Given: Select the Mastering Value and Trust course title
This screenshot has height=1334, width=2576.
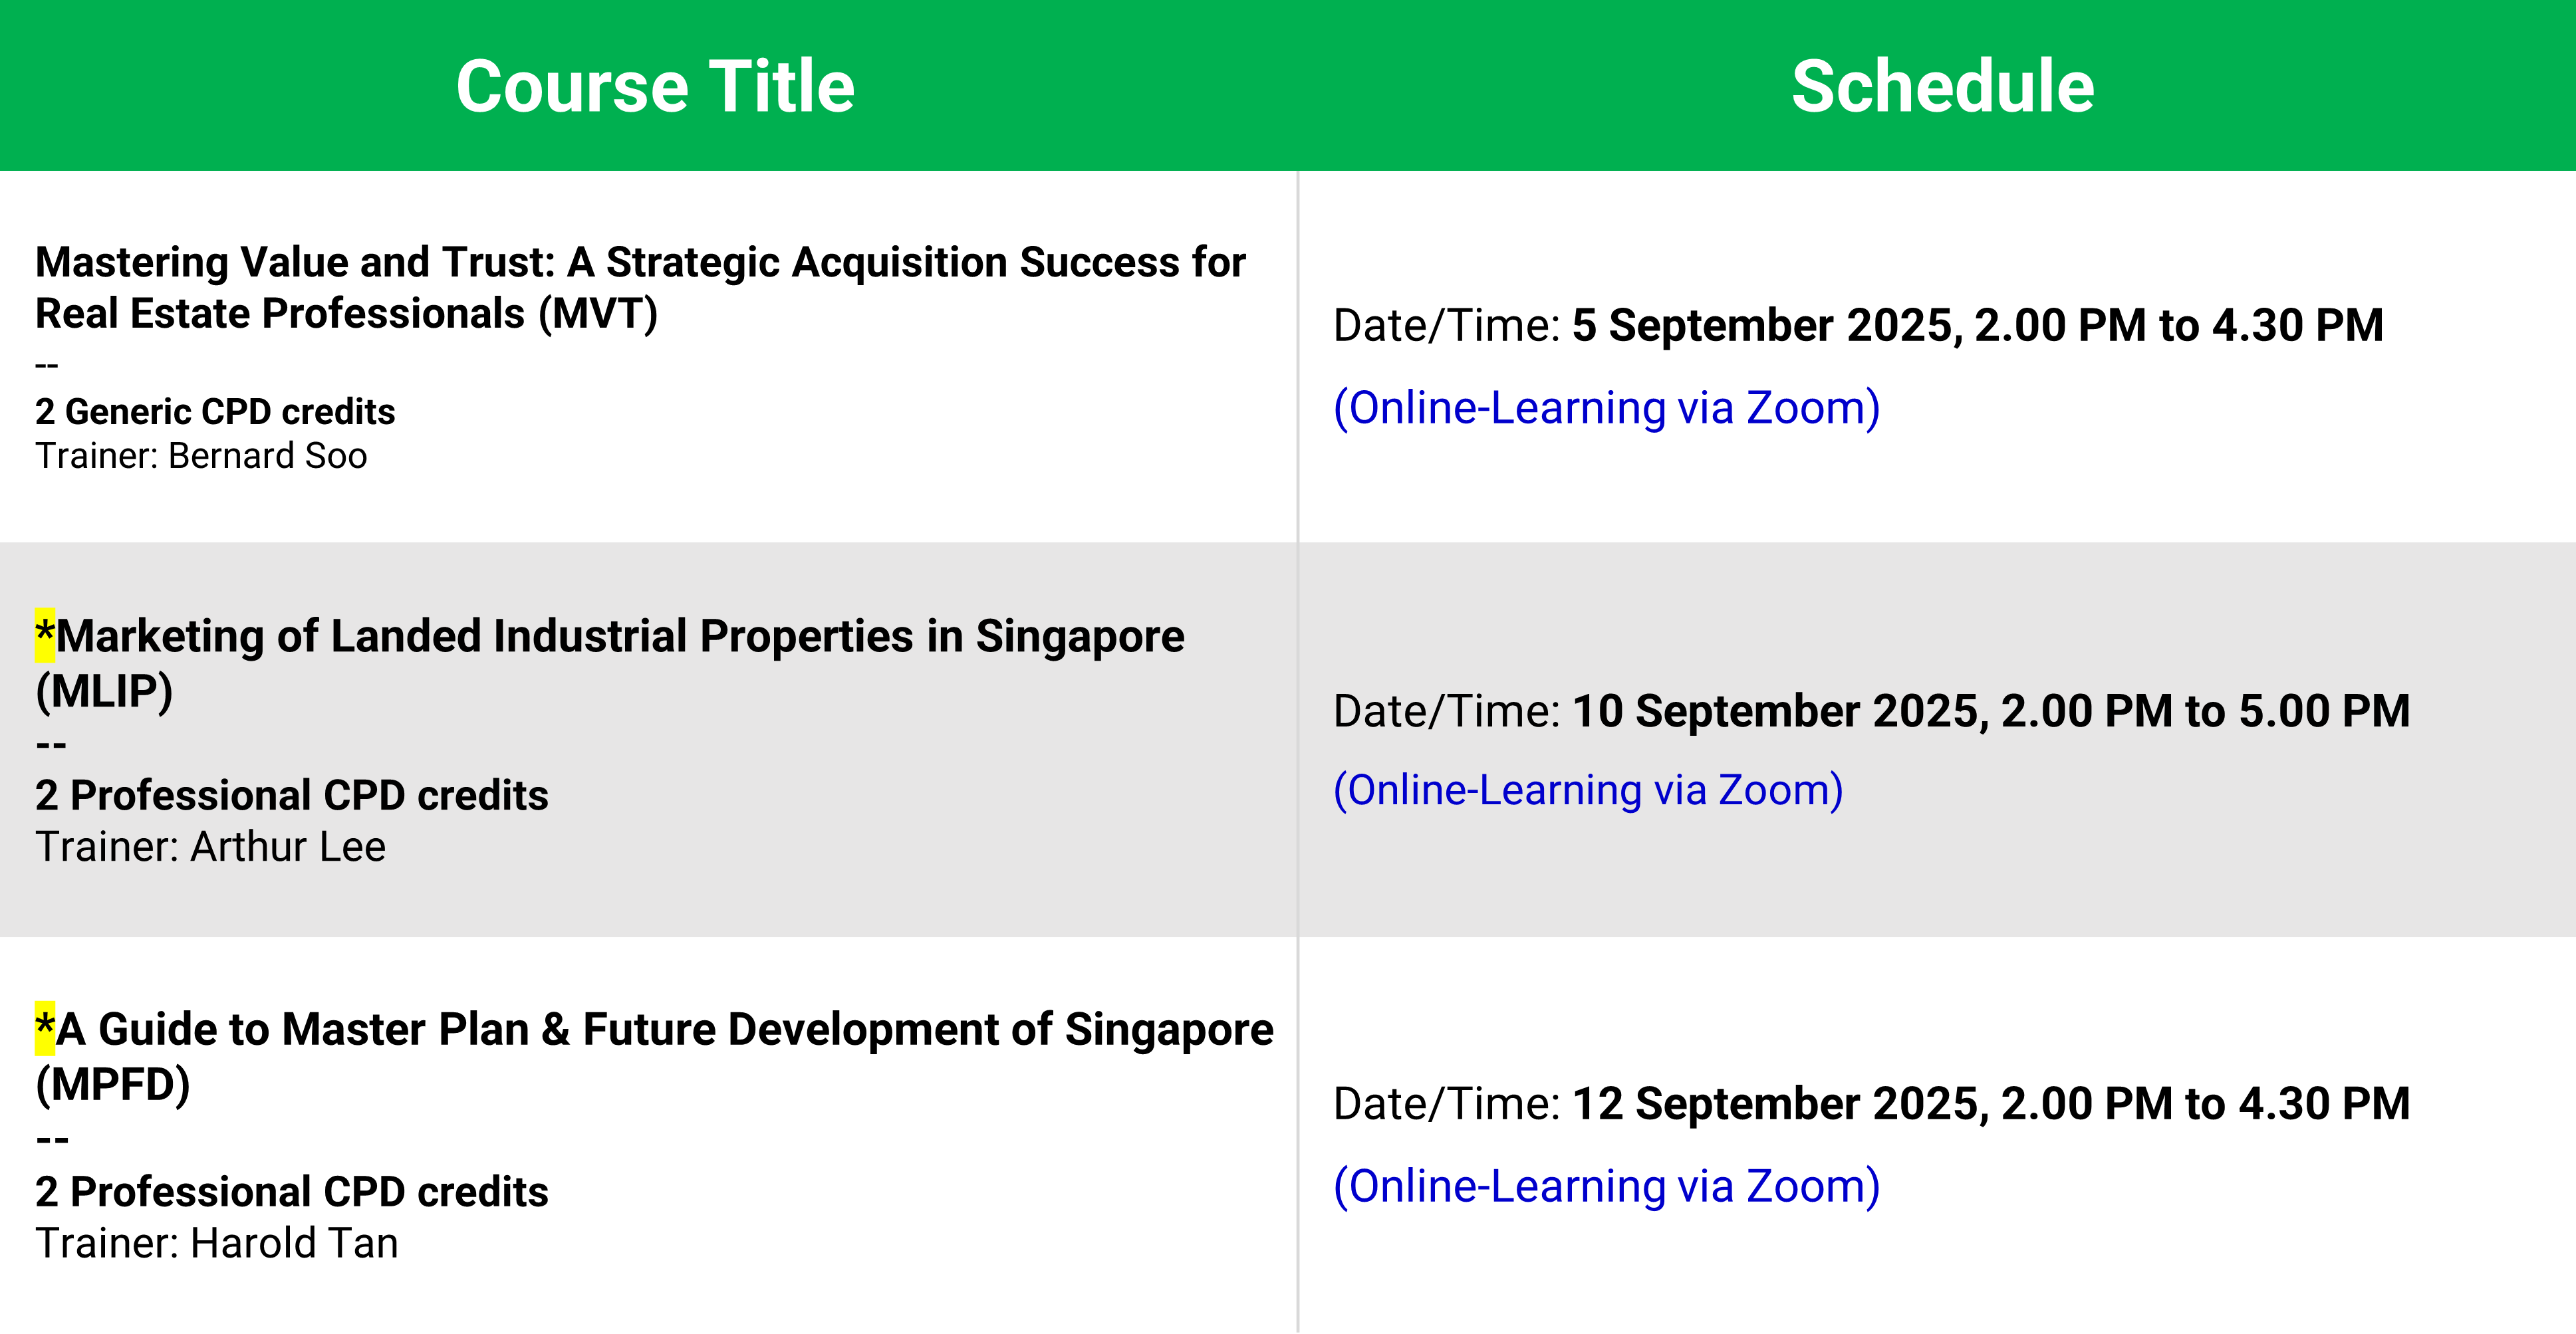Looking at the screenshot, I should [x=640, y=288].
